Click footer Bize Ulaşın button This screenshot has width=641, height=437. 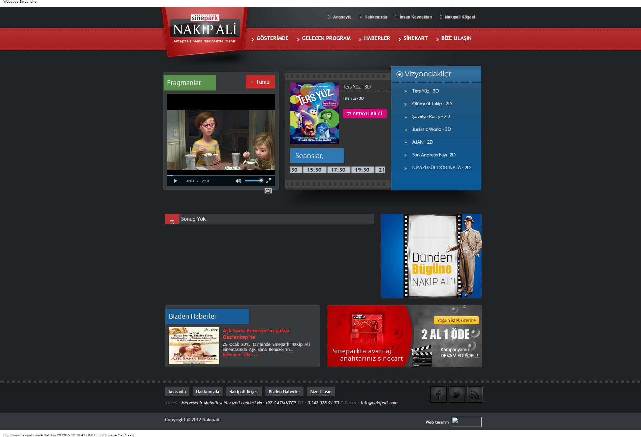tap(321, 392)
